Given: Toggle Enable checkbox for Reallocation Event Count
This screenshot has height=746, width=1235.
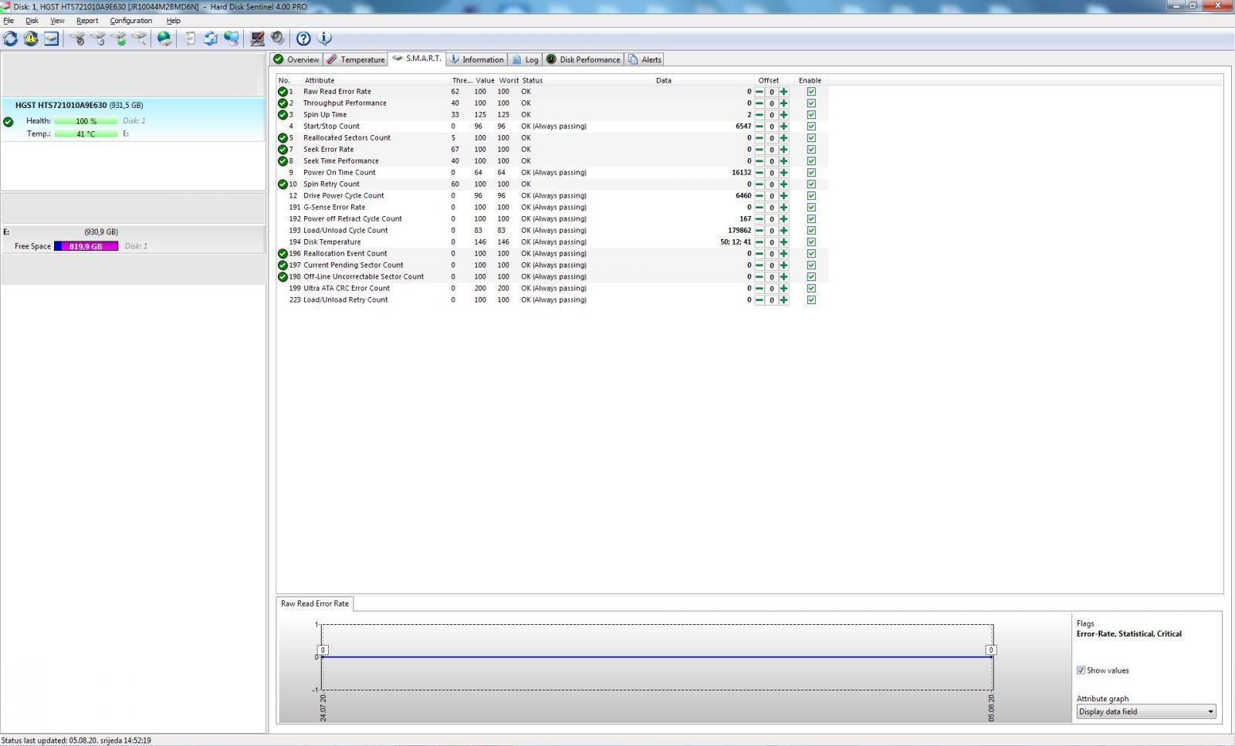Looking at the screenshot, I should [x=811, y=254].
